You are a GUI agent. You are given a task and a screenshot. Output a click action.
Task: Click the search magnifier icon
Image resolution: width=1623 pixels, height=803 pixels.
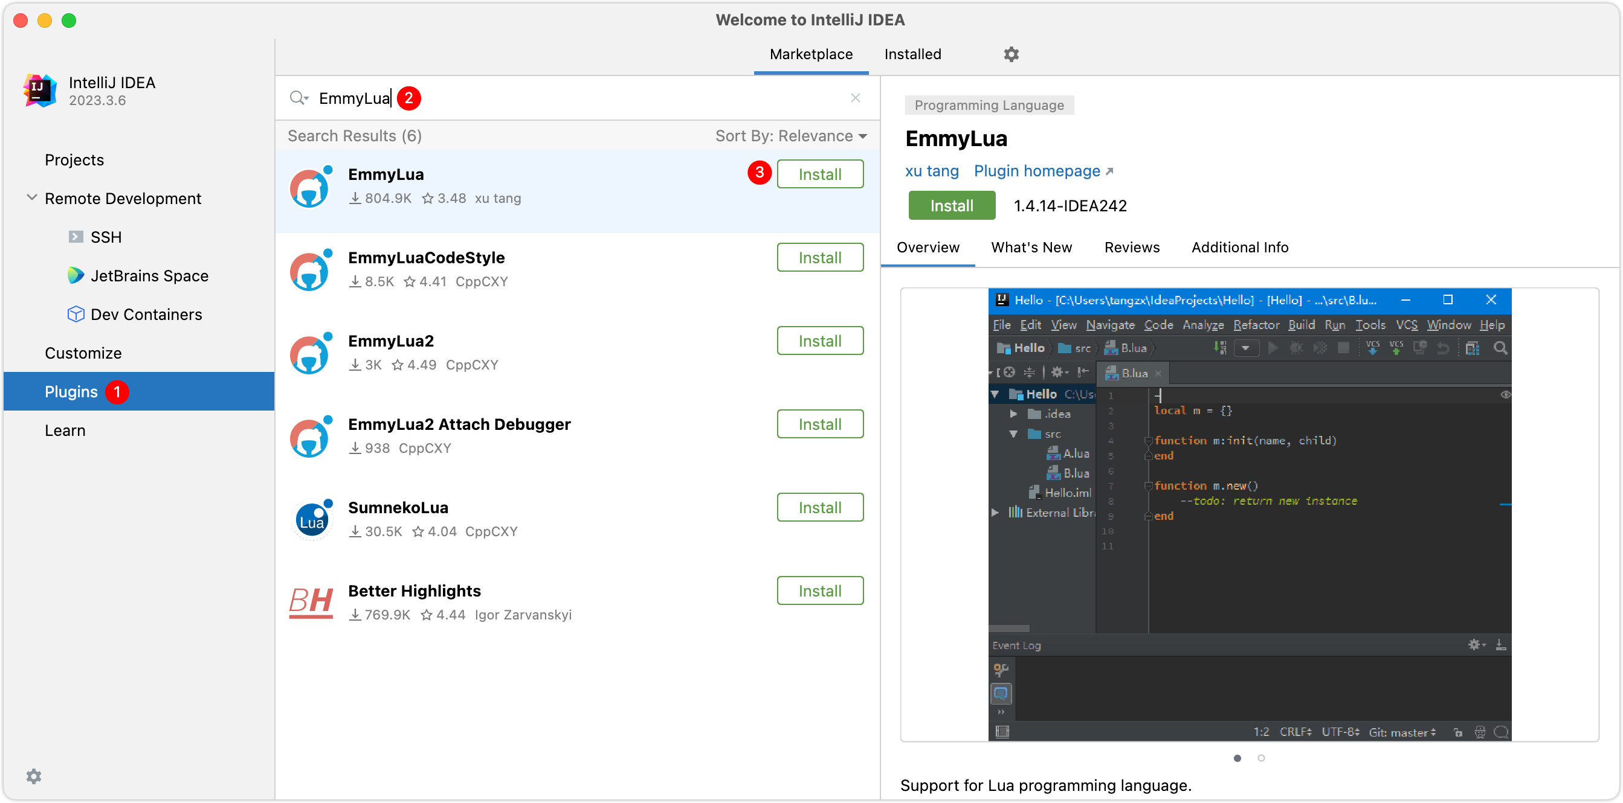298,98
